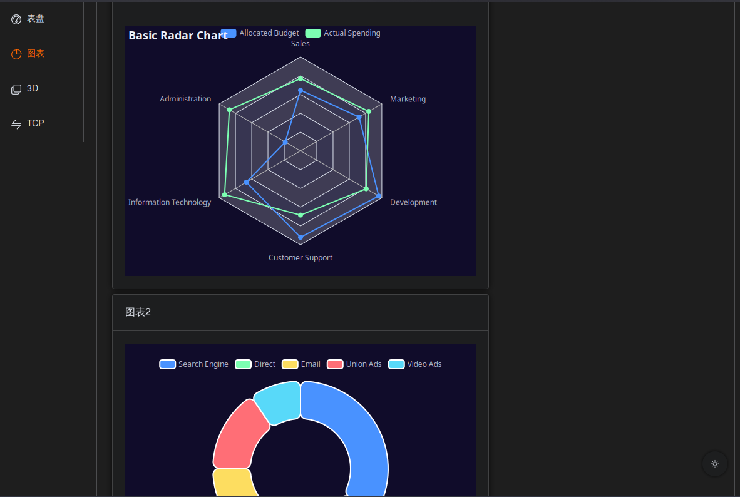Click the Administration axis label on radar
740x497 pixels.
point(185,99)
